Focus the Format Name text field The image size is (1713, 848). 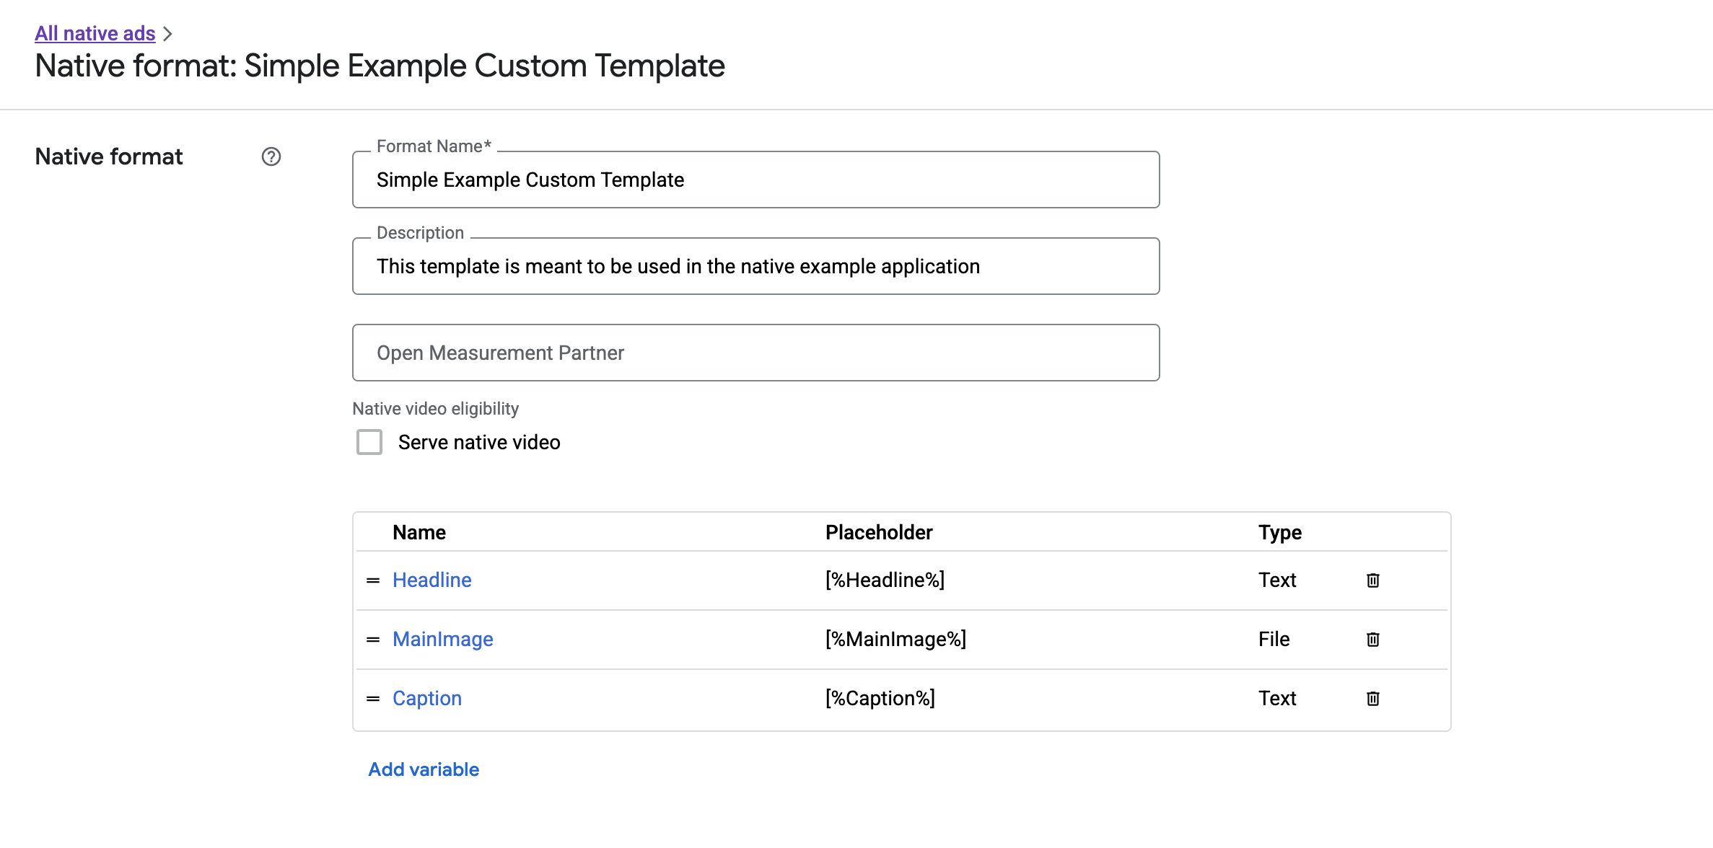click(x=755, y=180)
